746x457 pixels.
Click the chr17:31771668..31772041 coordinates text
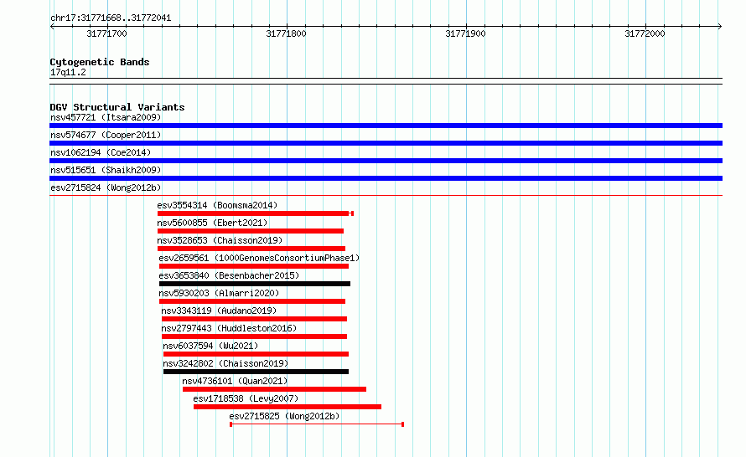point(111,18)
